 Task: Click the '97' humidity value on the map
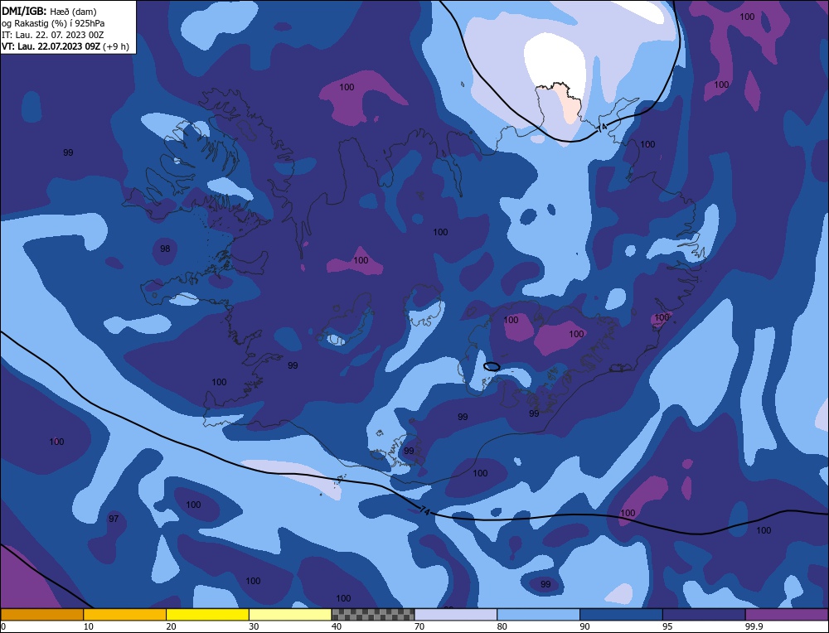coord(114,519)
